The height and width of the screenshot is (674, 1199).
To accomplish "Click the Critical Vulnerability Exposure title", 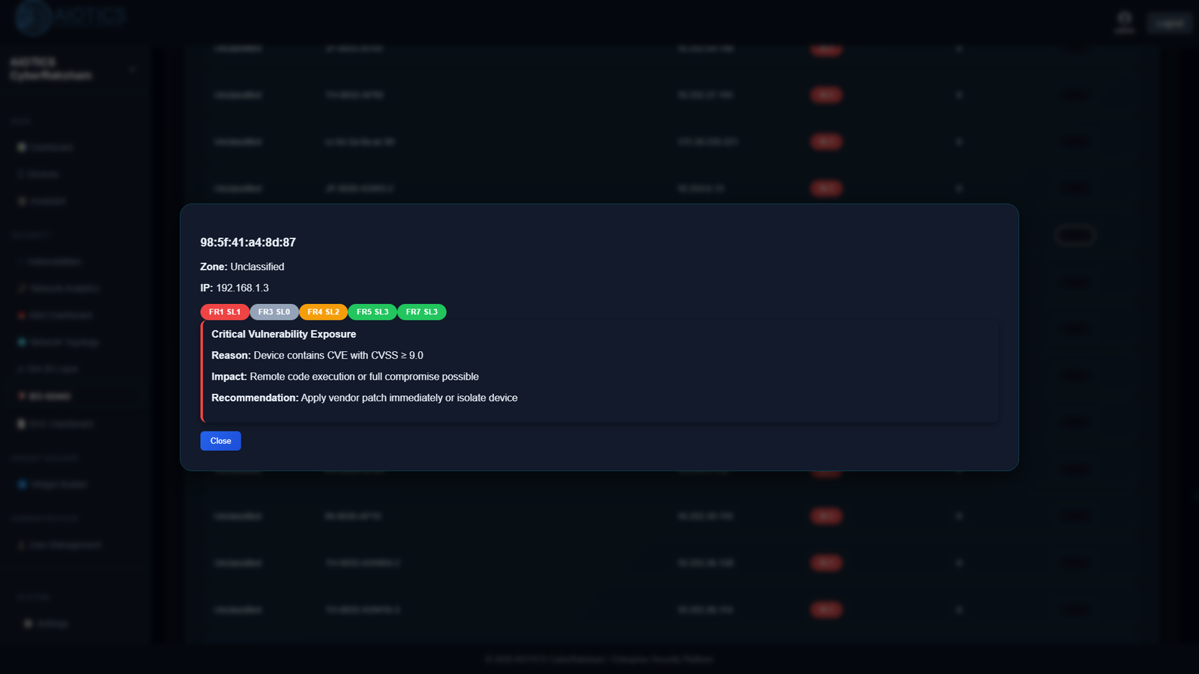I will click(x=284, y=334).
